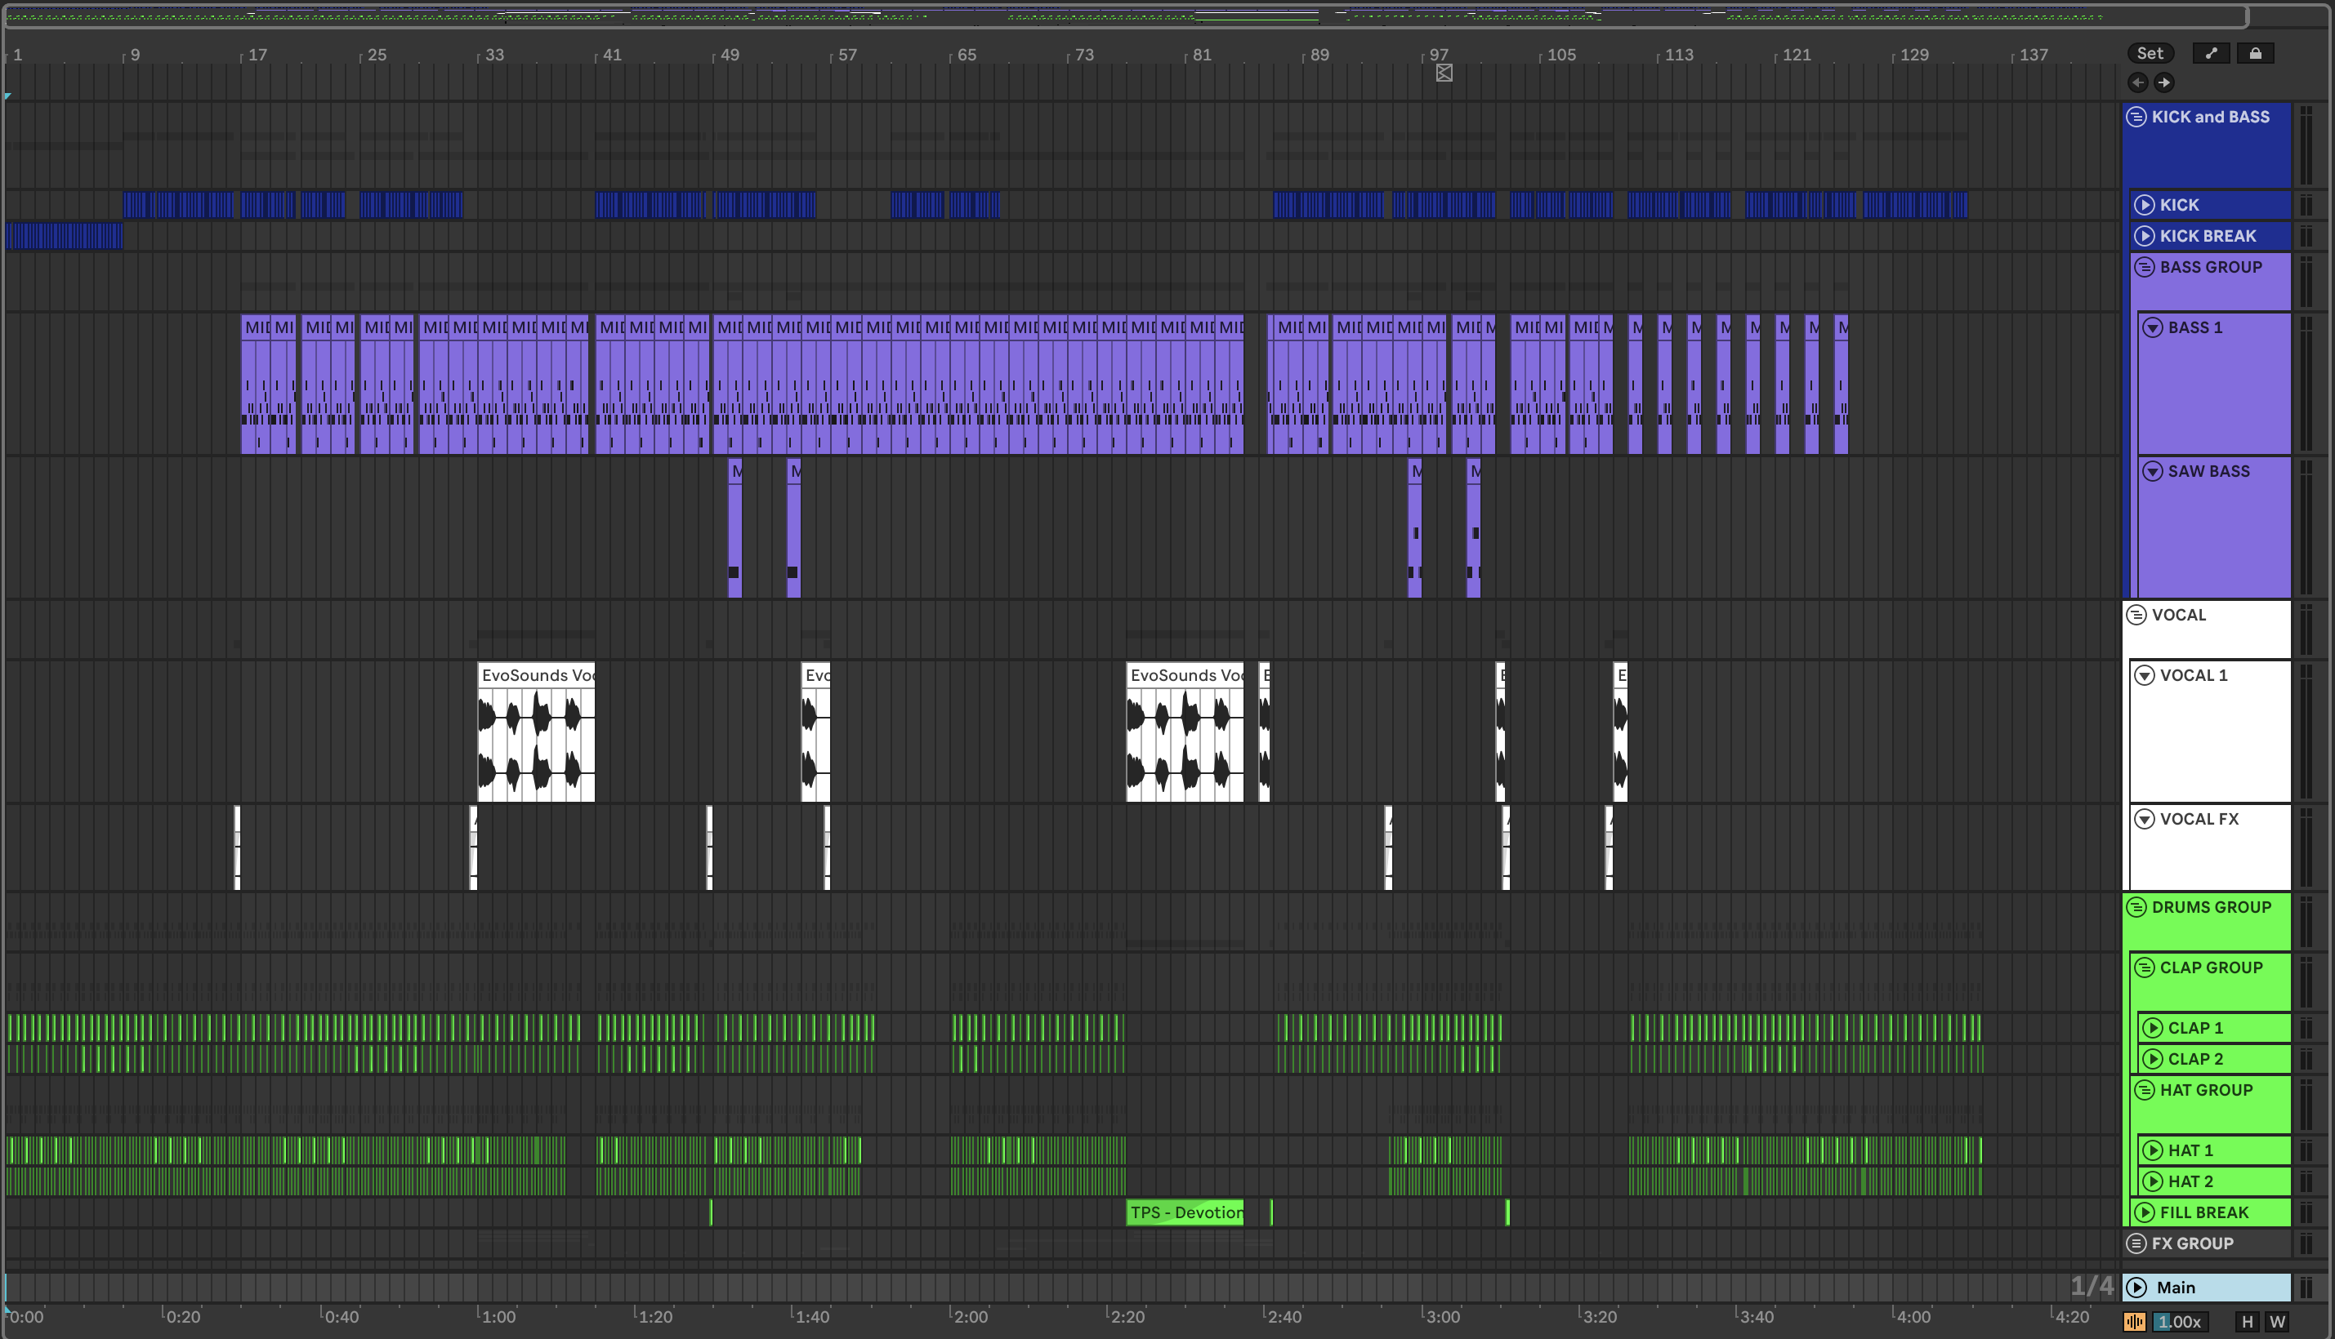Collapse the KICK and BASS group
The height and width of the screenshot is (1339, 2335).
(2136, 117)
